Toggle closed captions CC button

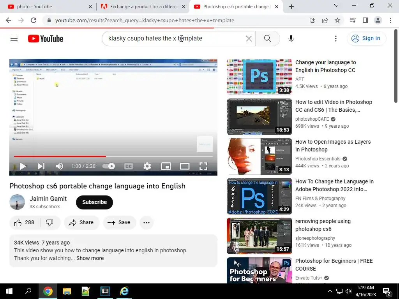(129, 166)
